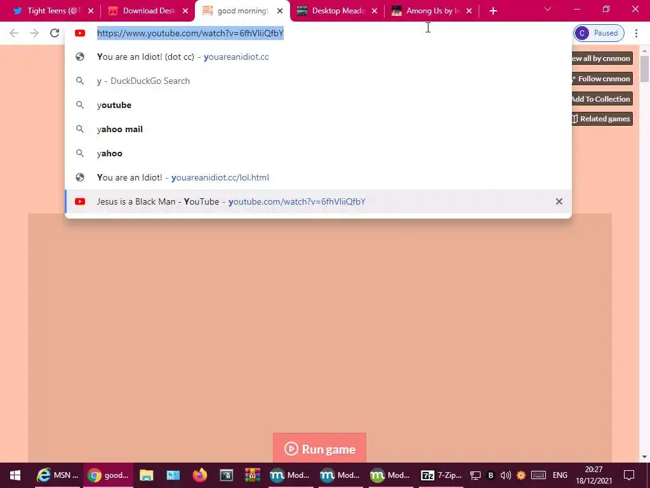This screenshot has width=650, height=488.
Task: Open the taskbar app right of File Explorer
Action: tap(173, 475)
